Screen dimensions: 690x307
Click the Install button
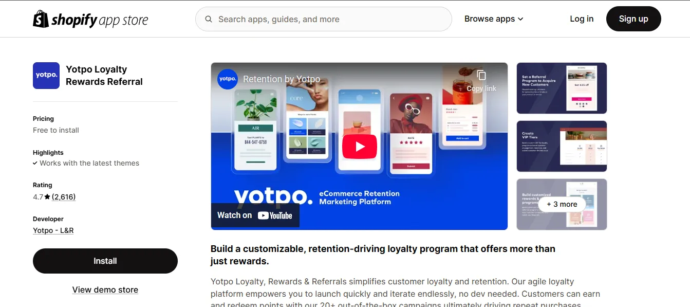point(105,261)
